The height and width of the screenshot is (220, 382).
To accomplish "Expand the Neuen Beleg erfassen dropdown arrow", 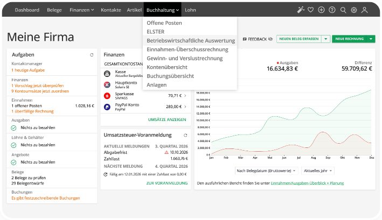I will pos(325,39).
